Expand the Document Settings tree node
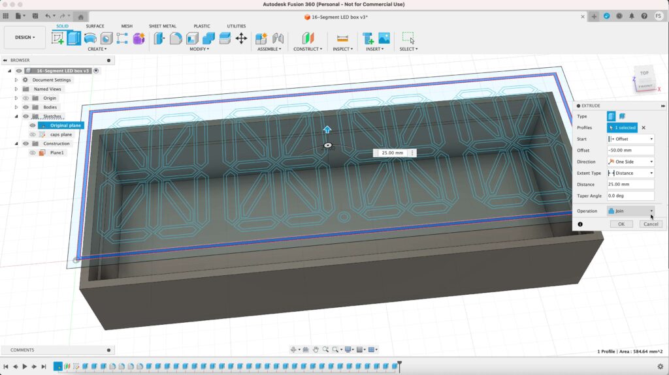Image resolution: width=669 pixels, height=375 pixels. coord(16,80)
